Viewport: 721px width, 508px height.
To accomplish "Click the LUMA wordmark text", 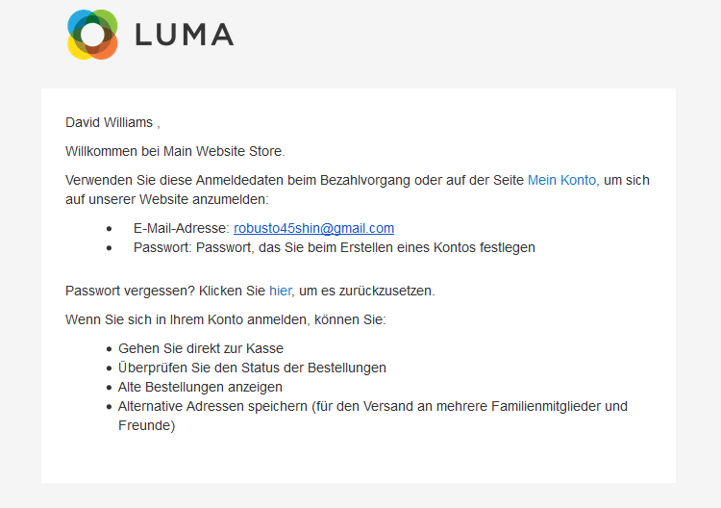I will [185, 35].
